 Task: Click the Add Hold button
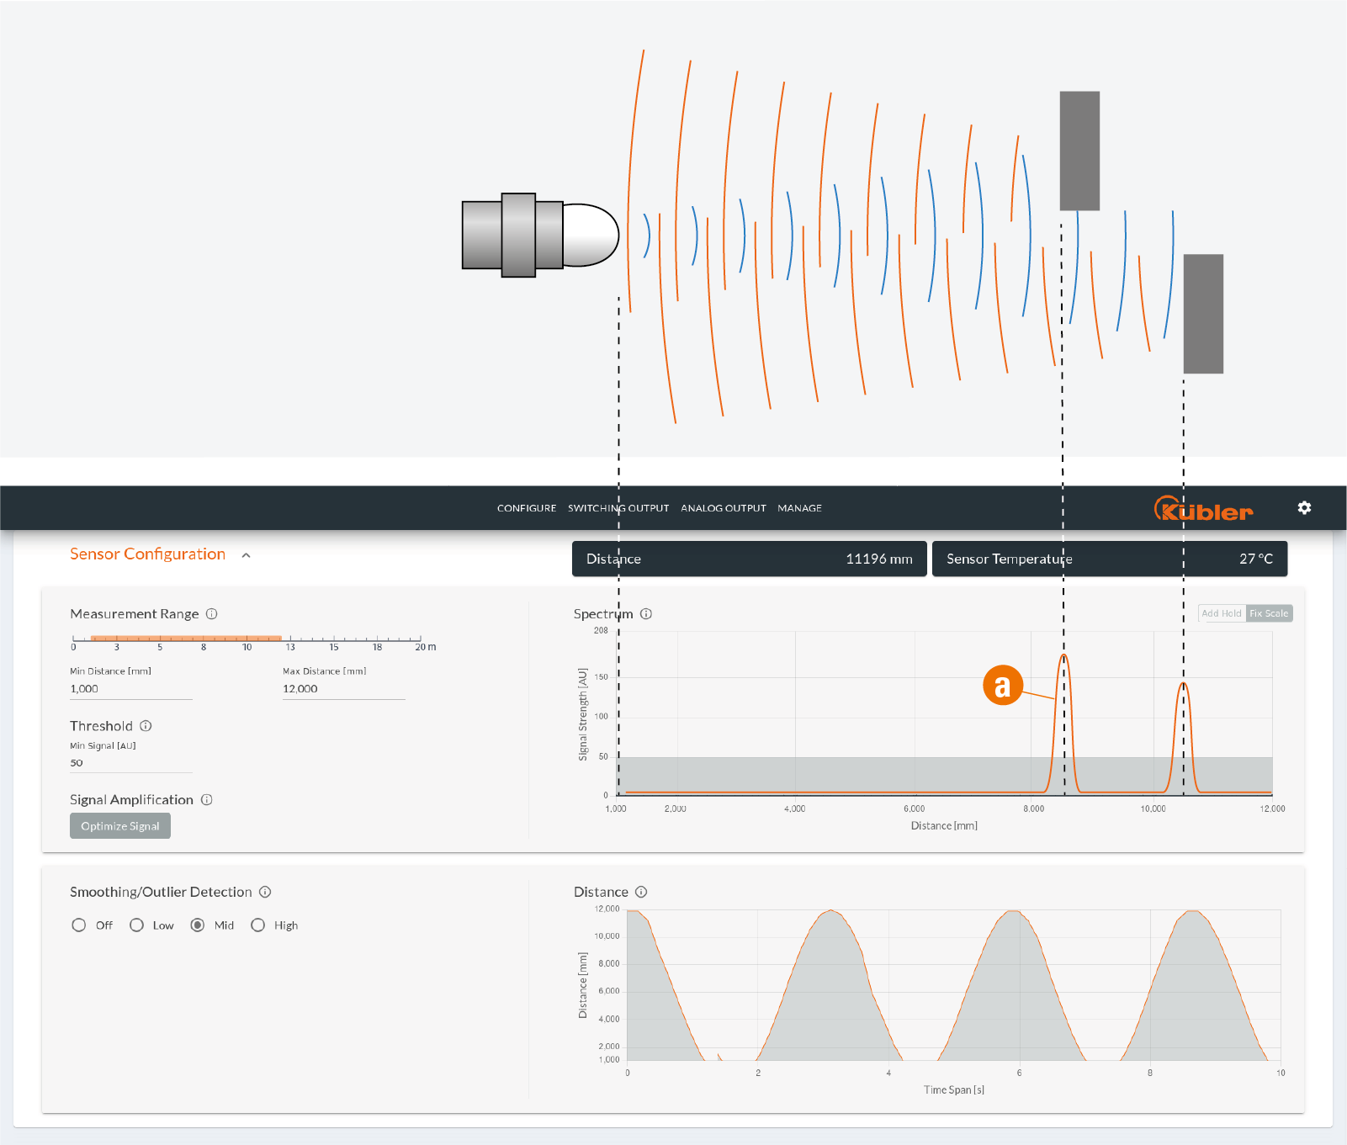pyautogui.click(x=1221, y=613)
